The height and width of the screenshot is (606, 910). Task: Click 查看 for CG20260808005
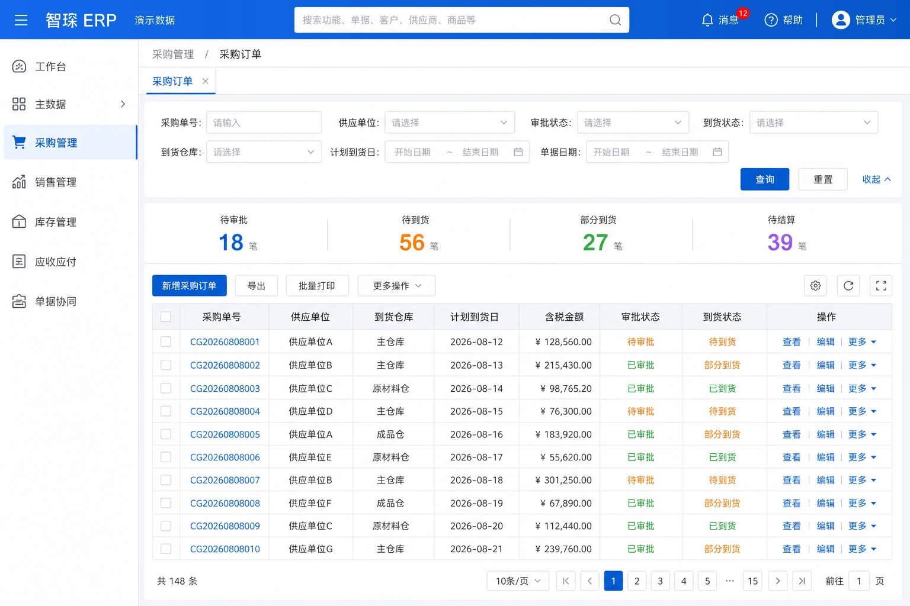coord(792,434)
